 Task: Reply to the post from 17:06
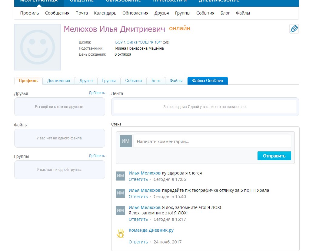coord(138,179)
